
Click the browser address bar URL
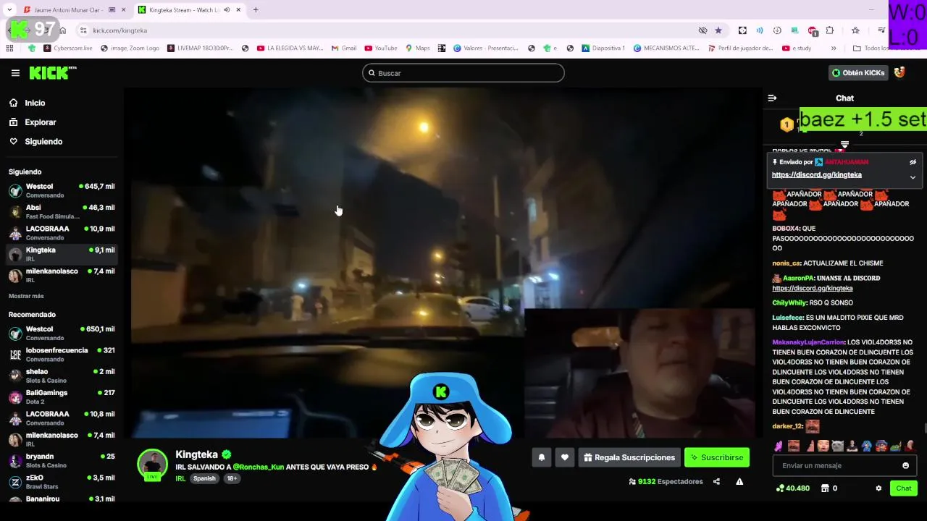point(120,30)
